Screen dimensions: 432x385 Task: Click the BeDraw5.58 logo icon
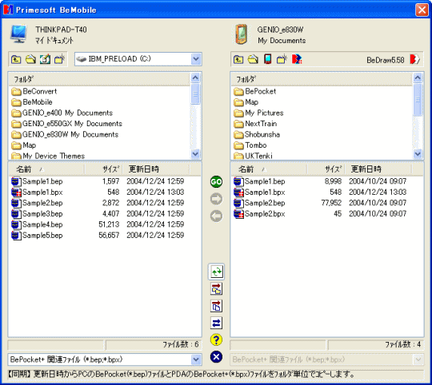click(x=414, y=59)
